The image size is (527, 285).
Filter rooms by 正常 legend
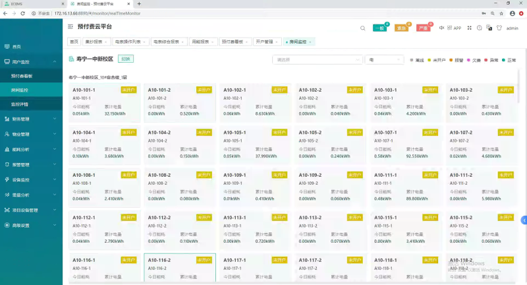pos(509,60)
